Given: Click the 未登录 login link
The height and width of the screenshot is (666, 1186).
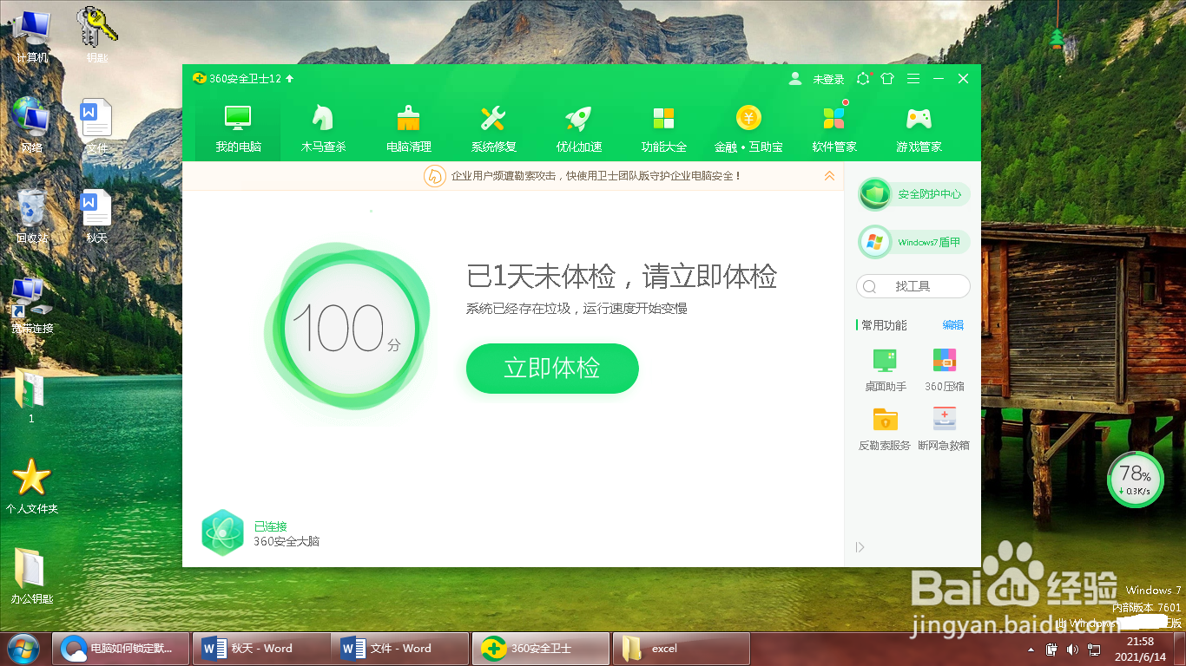Looking at the screenshot, I should tap(828, 79).
